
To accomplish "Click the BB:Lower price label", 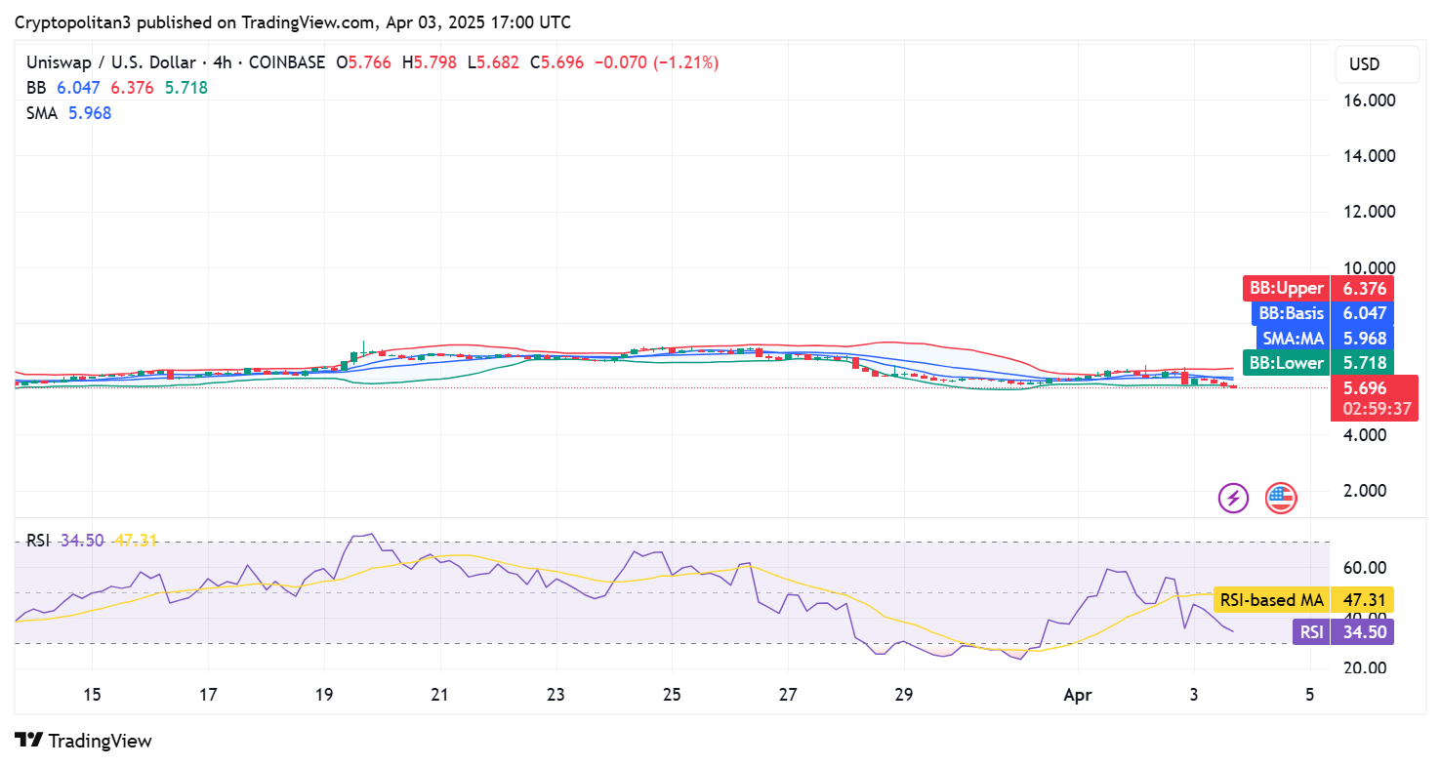I will point(1286,363).
